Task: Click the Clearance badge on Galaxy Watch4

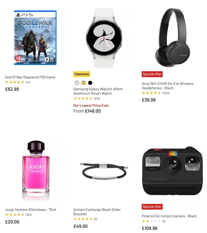Action: pos(82,74)
